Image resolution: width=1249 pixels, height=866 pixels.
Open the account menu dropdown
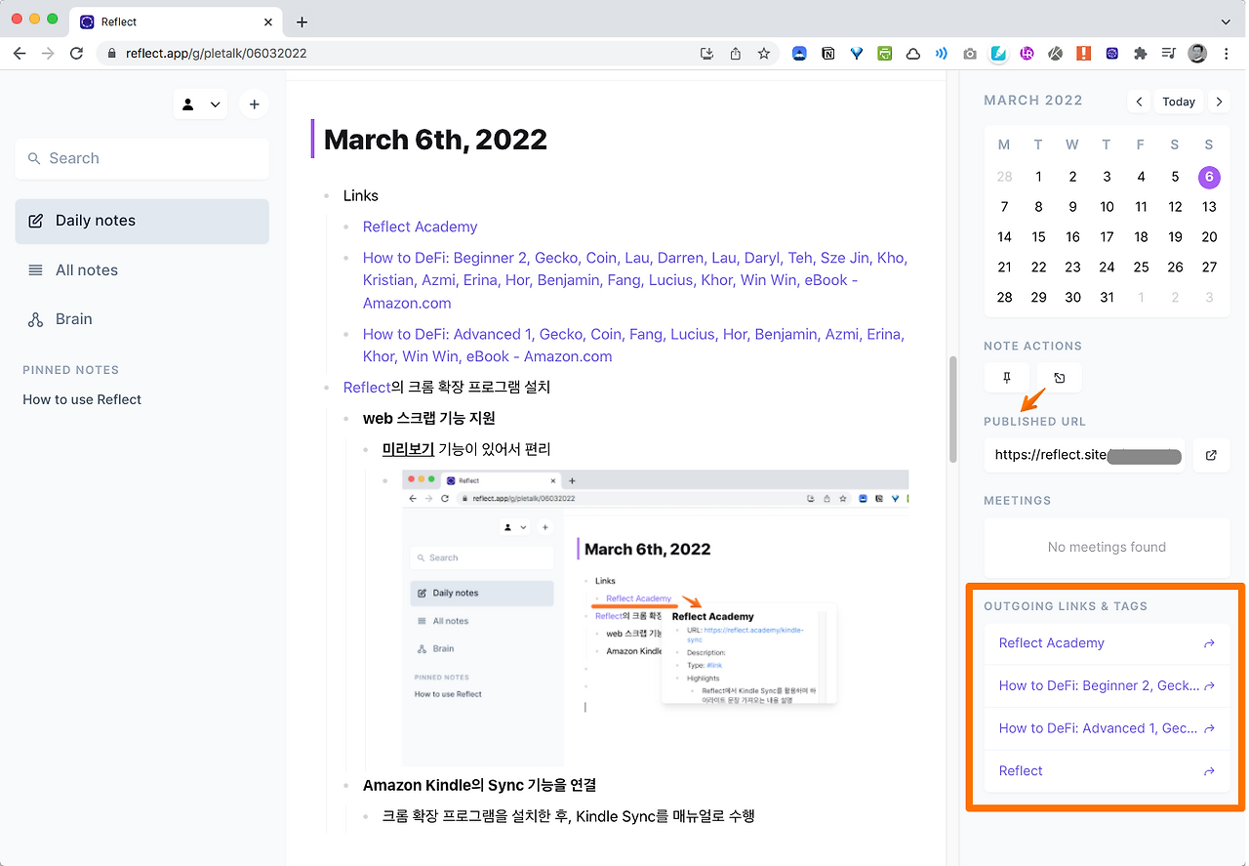click(x=200, y=104)
